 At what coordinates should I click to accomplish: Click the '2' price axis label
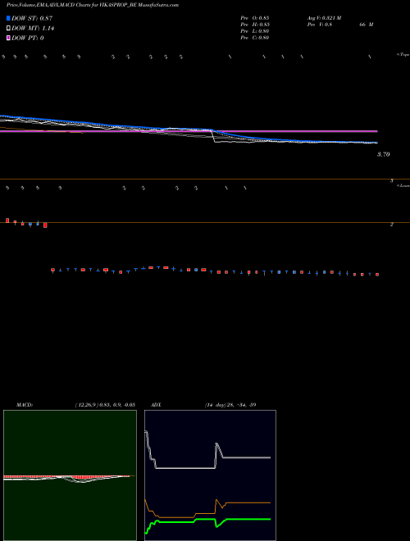[x=392, y=225]
